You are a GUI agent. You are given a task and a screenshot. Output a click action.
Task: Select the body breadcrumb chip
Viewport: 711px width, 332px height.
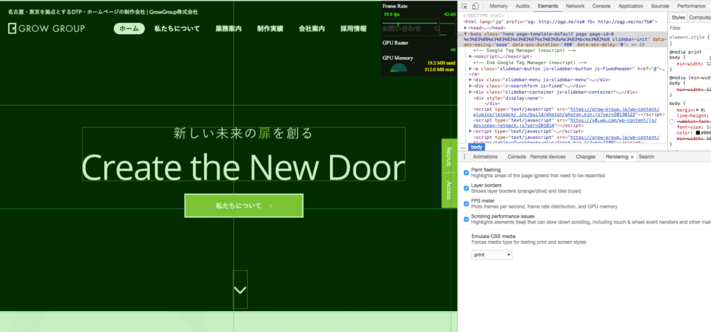476,147
